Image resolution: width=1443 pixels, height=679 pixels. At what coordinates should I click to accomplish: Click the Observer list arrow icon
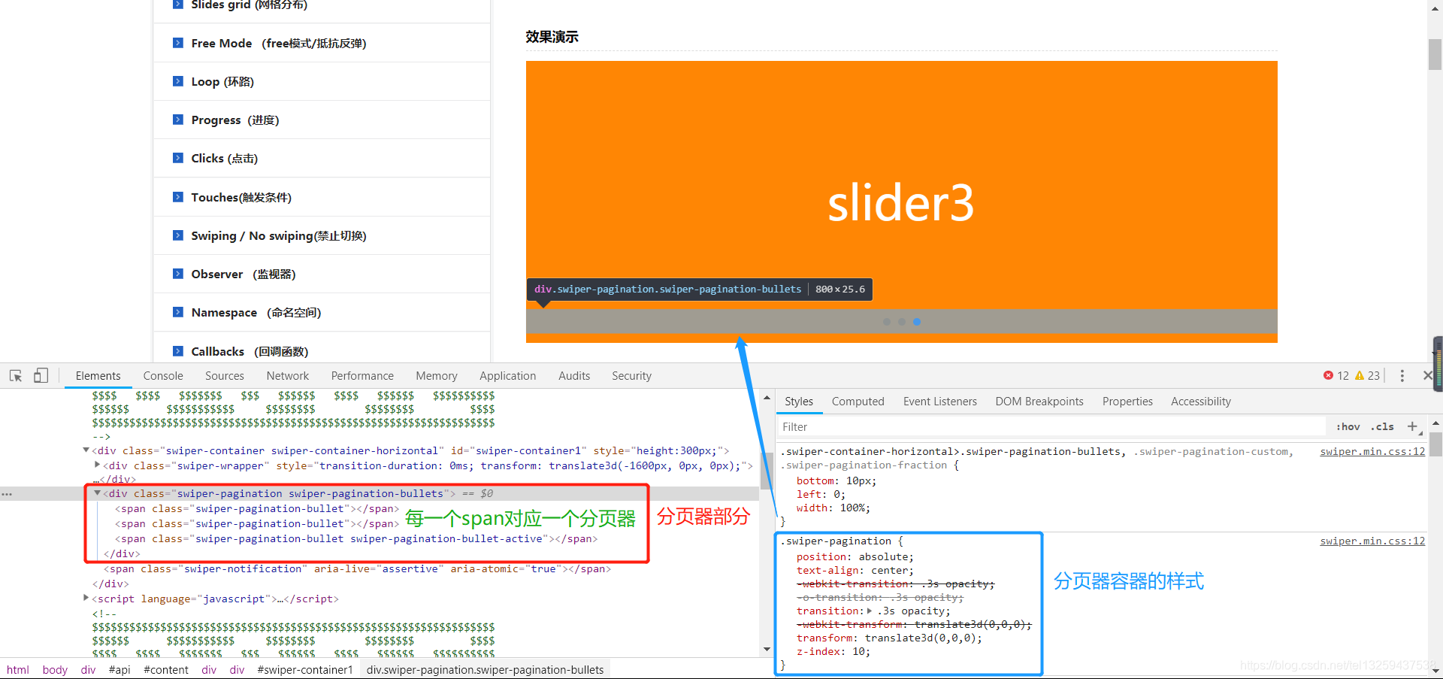click(x=178, y=274)
